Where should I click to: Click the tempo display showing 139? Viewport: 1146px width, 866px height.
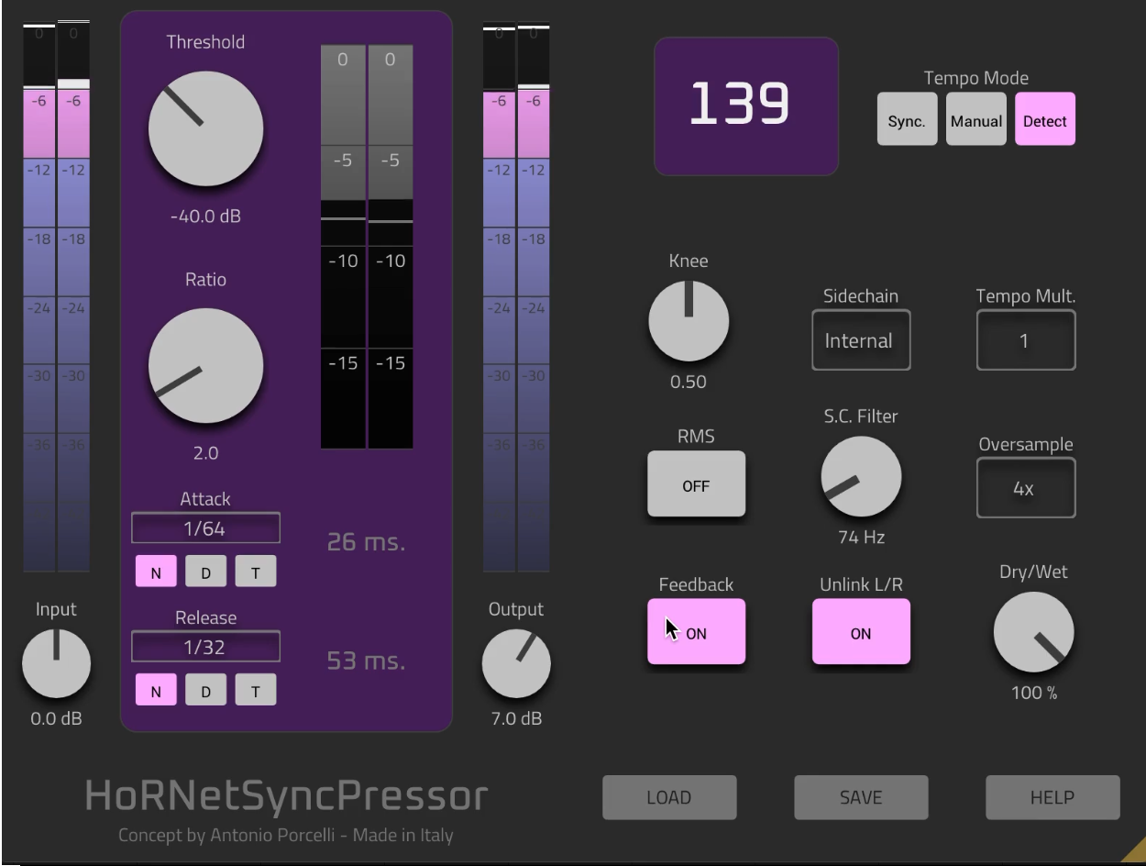point(745,105)
